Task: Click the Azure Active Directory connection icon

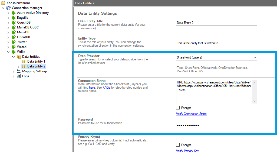Action: click(x=14, y=13)
